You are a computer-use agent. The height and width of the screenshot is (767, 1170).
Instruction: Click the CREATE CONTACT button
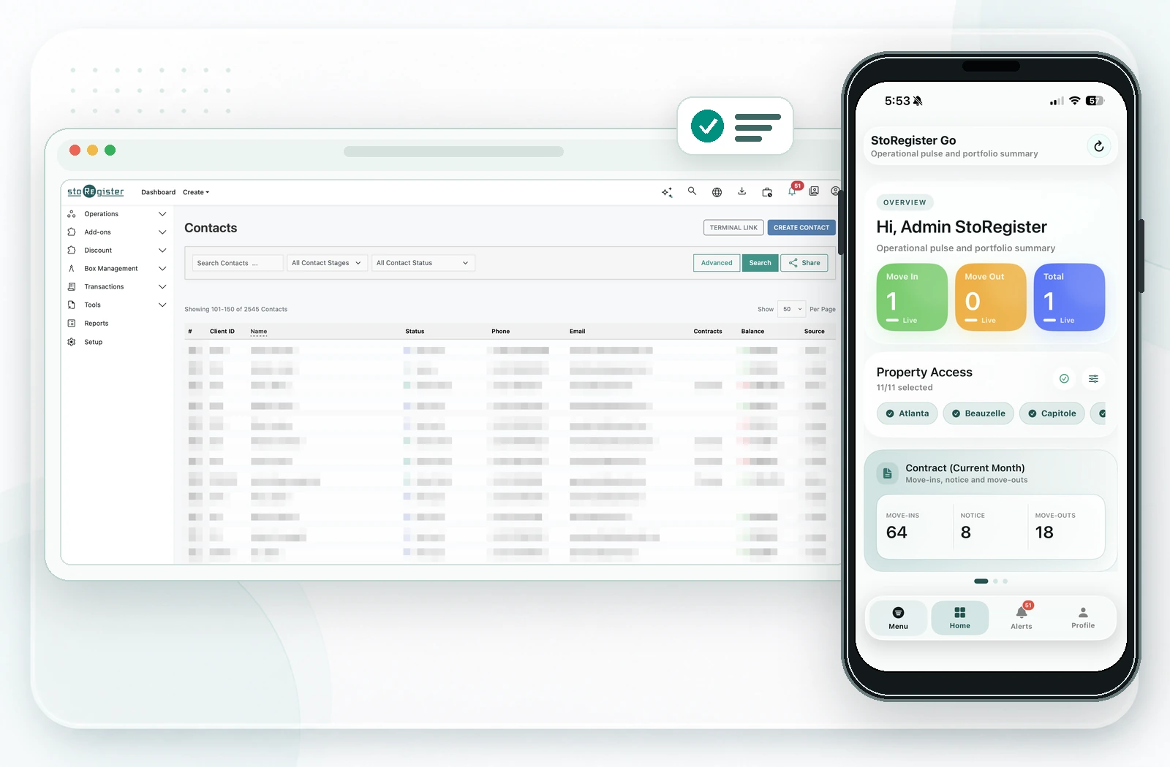pyautogui.click(x=801, y=228)
